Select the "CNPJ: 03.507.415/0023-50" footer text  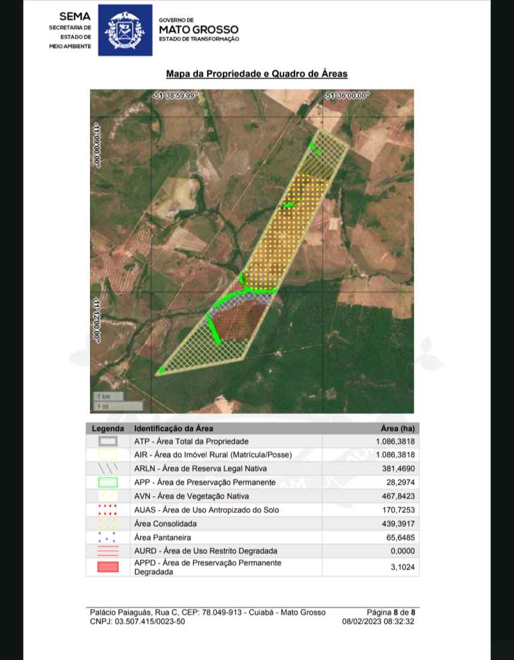tap(137, 621)
